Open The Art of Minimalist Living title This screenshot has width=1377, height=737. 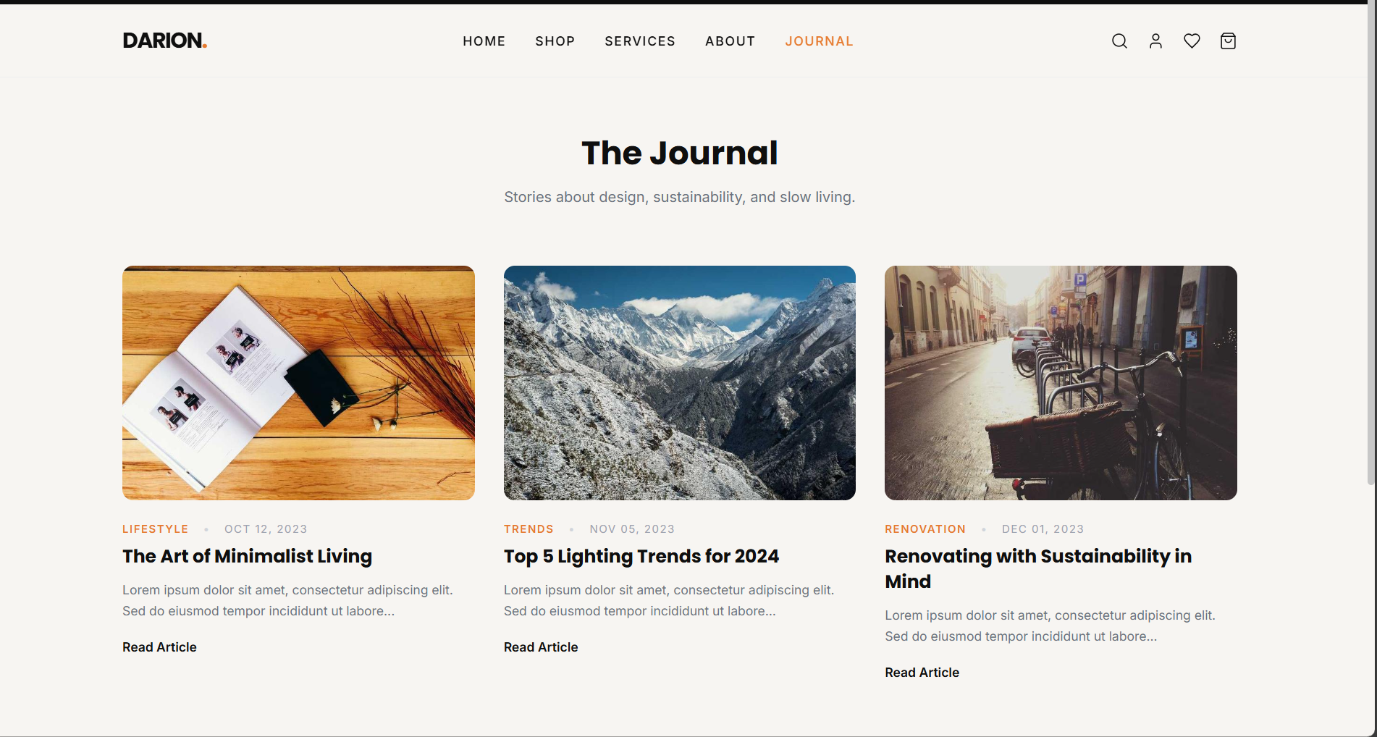[247, 556]
